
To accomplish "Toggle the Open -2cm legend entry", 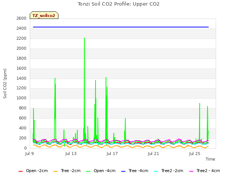I will click(33, 171).
